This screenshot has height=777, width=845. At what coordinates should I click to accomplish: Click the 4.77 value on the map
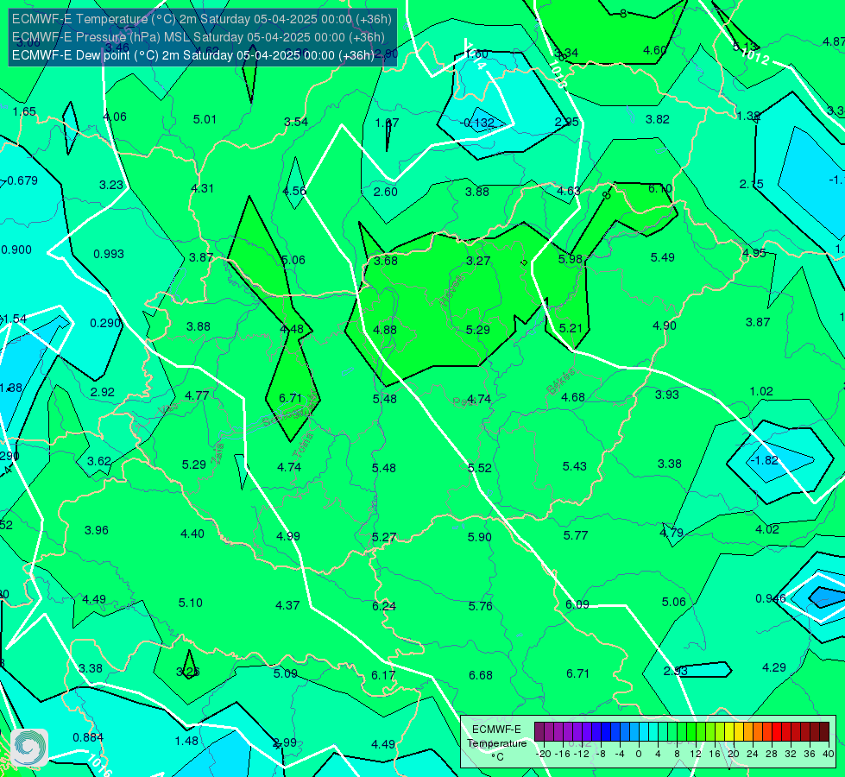tap(197, 395)
